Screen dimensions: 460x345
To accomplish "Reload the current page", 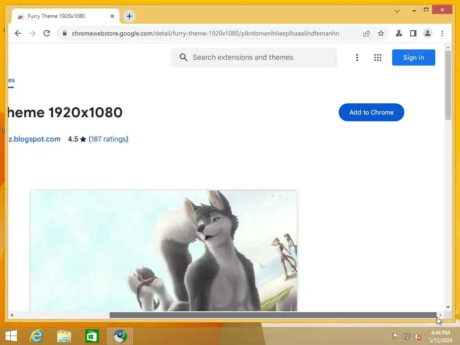I will point(47,33).
